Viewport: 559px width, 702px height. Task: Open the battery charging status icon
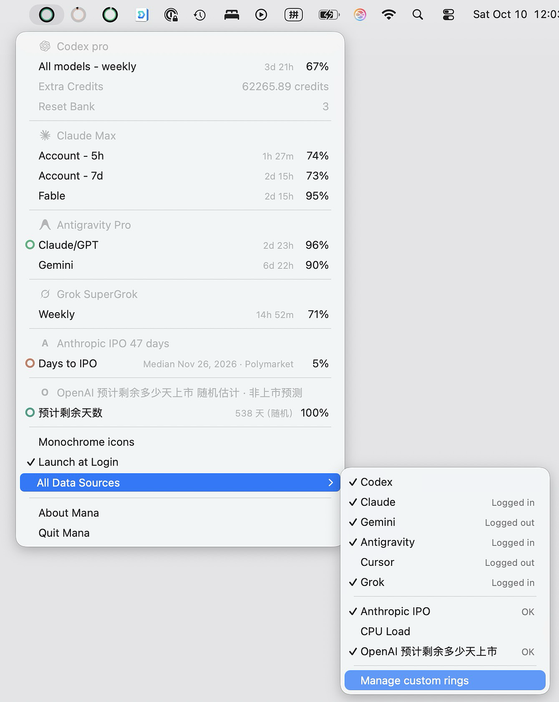pos(329,15)
